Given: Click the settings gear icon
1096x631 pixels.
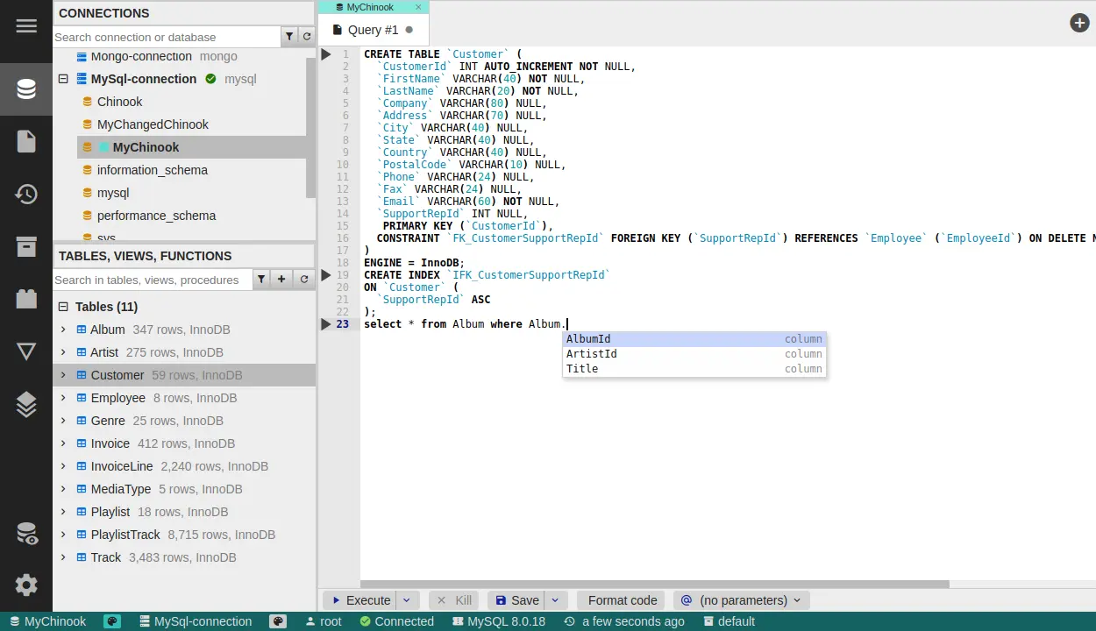Looking at the screenshot, I should [26, 585].
